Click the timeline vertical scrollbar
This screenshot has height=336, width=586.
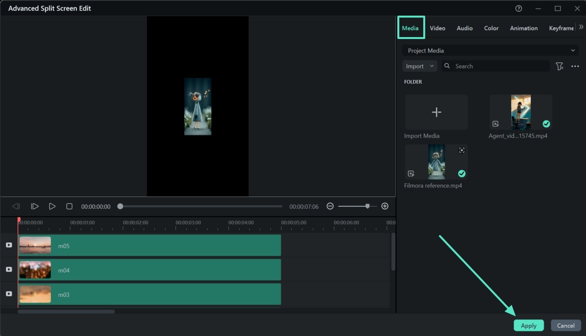[393, 252]
